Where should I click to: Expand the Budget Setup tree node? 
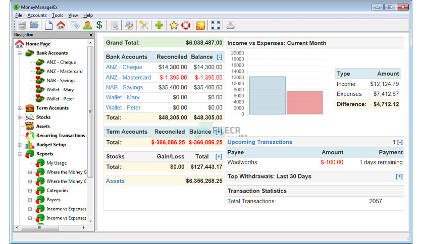[x=20, y=145]
